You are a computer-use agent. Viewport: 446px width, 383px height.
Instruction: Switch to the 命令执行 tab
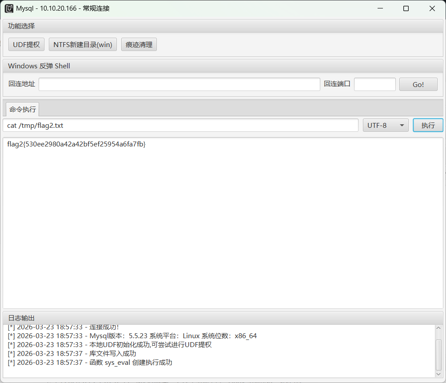tap(21, 109)
